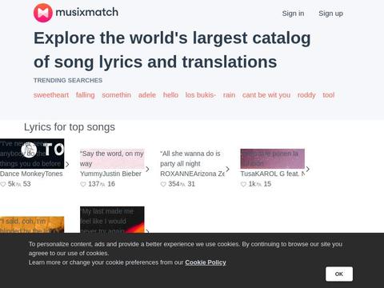
Task: Search trending term sweetheart
Action: click(51, 95)
